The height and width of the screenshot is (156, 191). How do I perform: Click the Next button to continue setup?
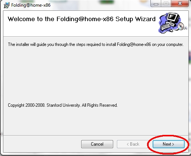pos(168,144)
